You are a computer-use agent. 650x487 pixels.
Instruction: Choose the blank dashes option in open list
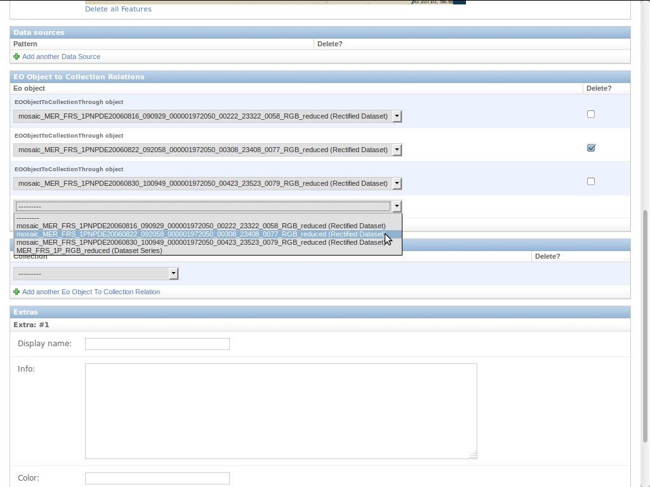tap(208, 218)
